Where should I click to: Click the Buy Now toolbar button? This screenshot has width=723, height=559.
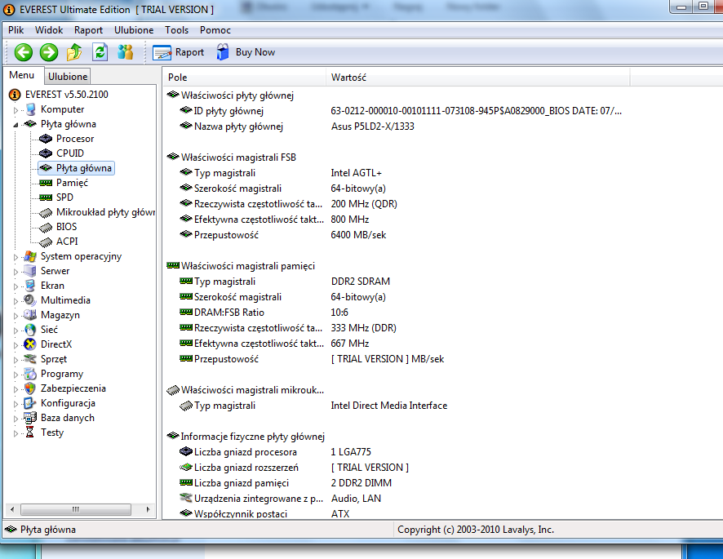pyautogui.click(x=246, y=52)
